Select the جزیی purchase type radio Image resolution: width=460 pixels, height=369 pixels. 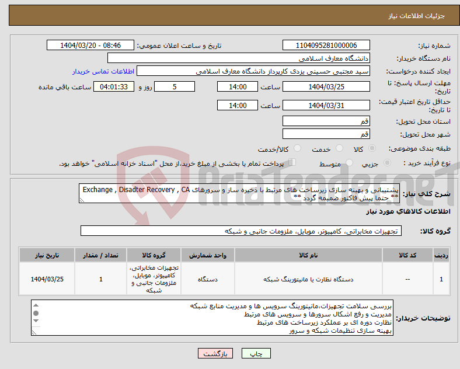tap(387, 162)
